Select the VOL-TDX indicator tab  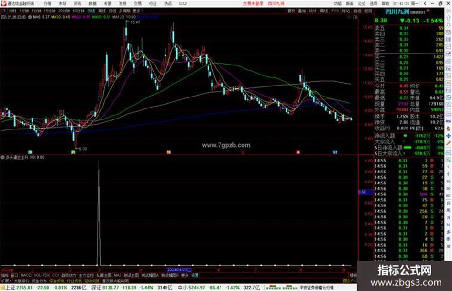pos(42,275)
